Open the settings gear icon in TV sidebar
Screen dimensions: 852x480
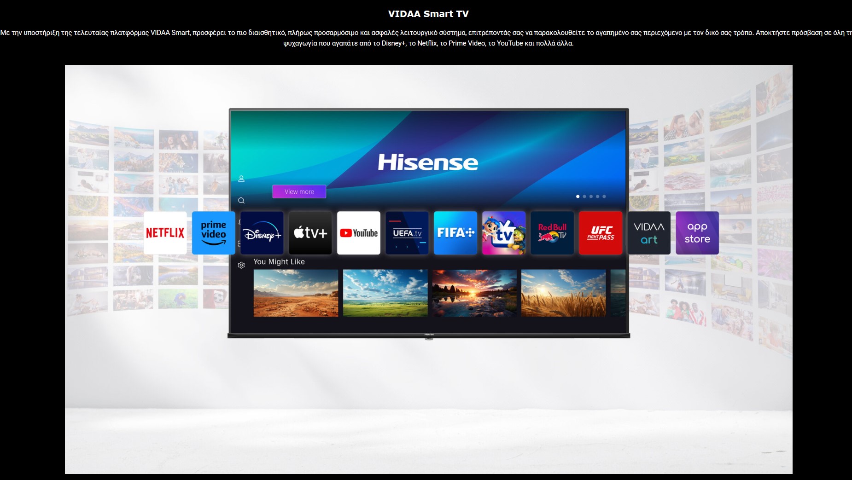(x=241, y=265)
